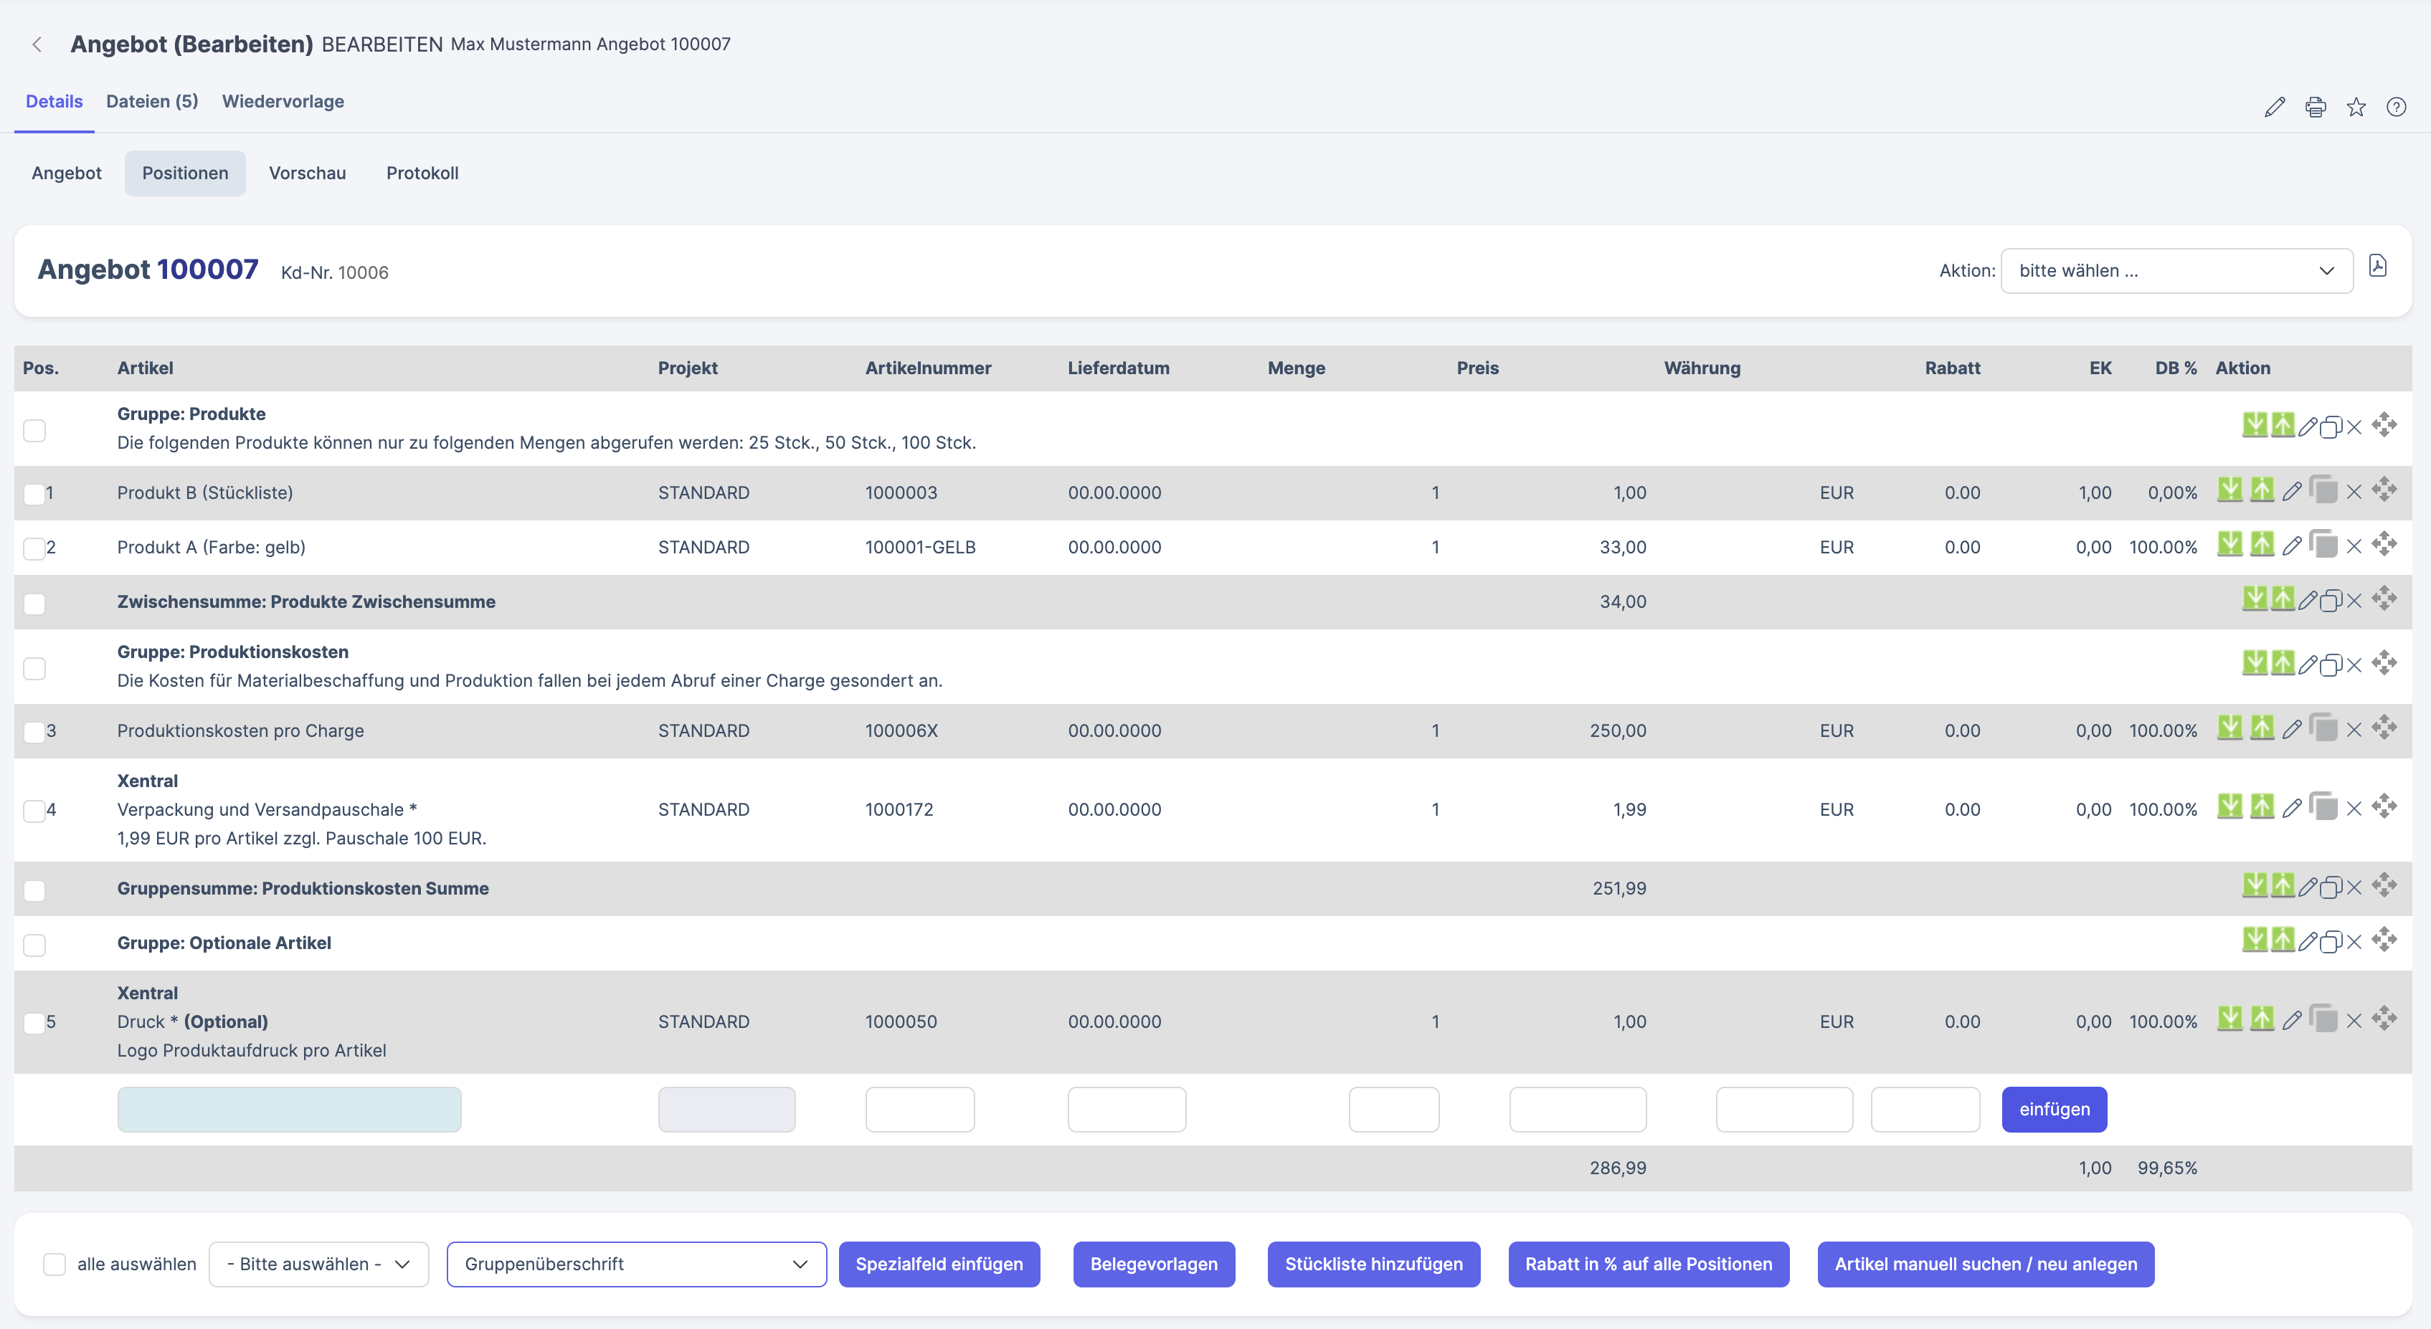
Task: Delete Verpackung und Versandpauschale position
Action: (x=2354, y=809)
